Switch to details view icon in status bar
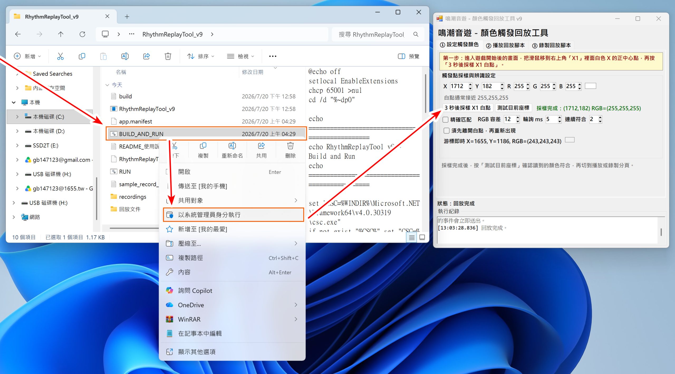Viewport: 675px width, 374px height. pyautogui.click(x=412, y=237)
